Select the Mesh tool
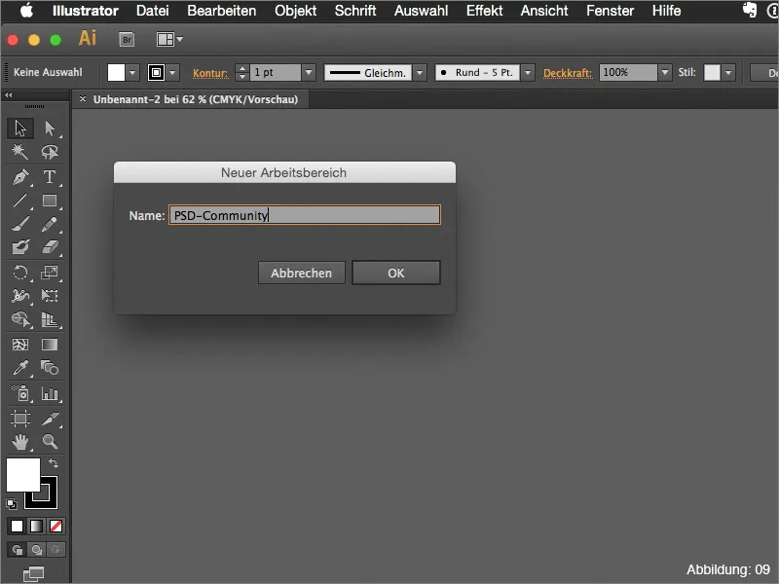 pyautogui.click(x=20, y=345)
